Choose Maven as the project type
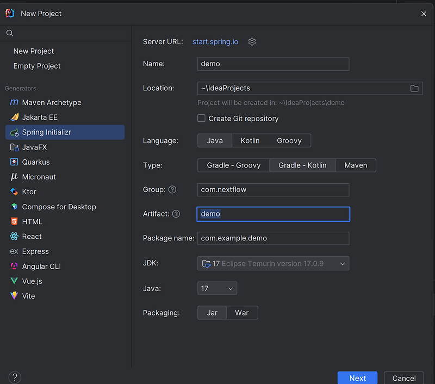The width and height of the screenshot is (435, 384). pyautogui.click(x=356, y=165)
